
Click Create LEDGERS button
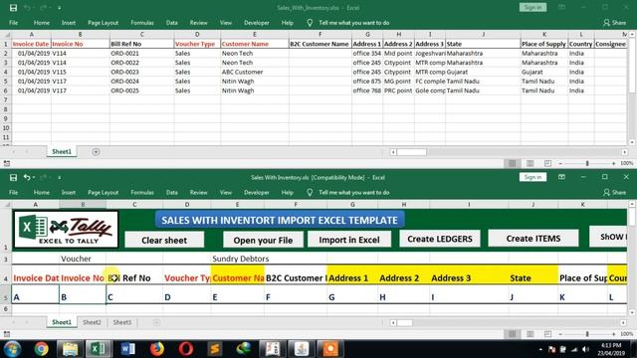[x=440, y=239]
